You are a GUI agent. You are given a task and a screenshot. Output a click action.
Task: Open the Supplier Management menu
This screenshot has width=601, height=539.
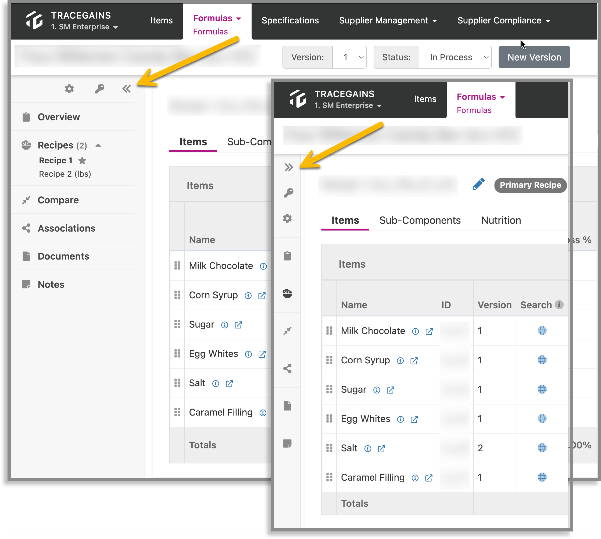coord(388,20)
